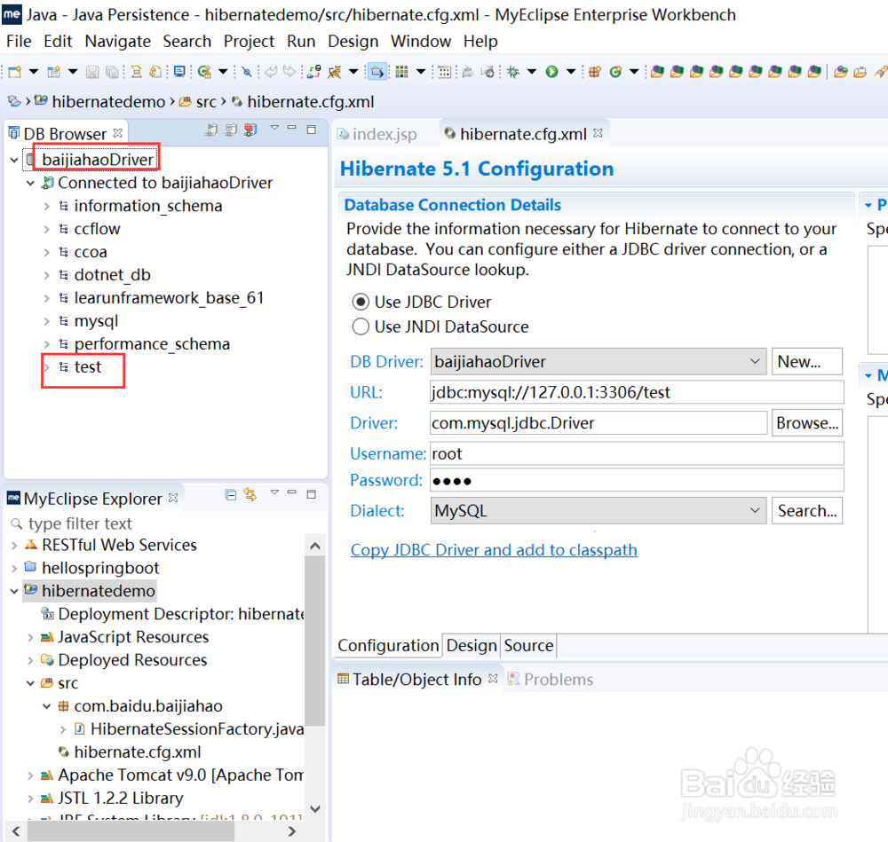Click the colored grid toolbar icon
The height and width of the screenshot is (842, 888).
pos(401,71)
